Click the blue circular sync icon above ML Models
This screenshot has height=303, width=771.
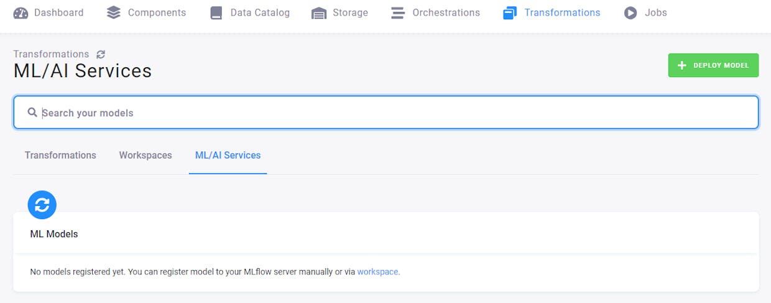pos(42,205)
